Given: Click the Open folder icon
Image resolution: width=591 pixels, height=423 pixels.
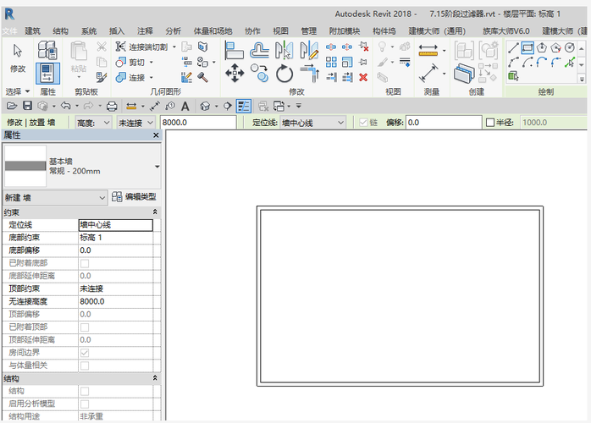Looking at the screenshot, I should coord(12,106).
